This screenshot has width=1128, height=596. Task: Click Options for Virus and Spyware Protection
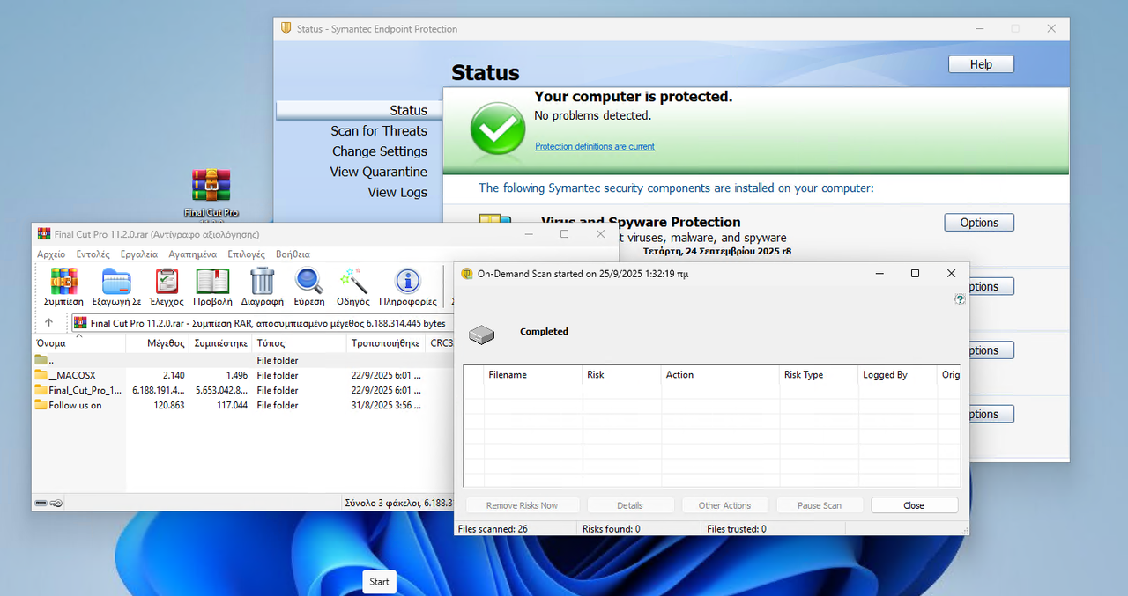pyautogui.click(x=979, y=223)
